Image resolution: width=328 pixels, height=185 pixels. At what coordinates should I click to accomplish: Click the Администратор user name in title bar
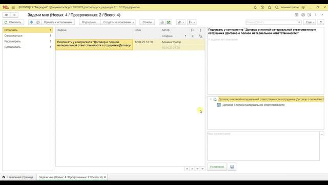(290, 7)
